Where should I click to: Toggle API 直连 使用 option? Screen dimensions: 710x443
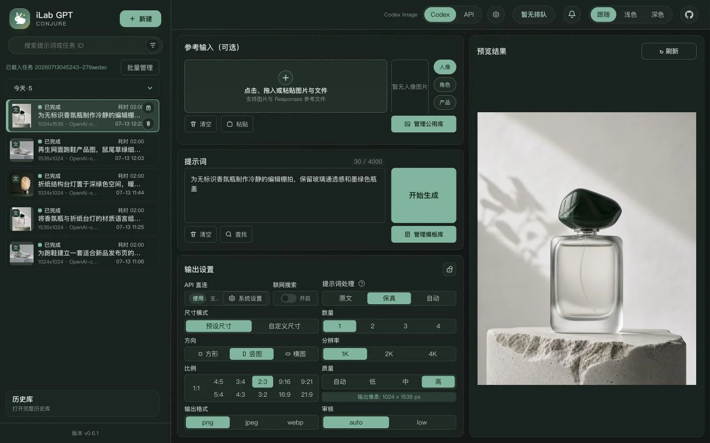click(198, 298)
